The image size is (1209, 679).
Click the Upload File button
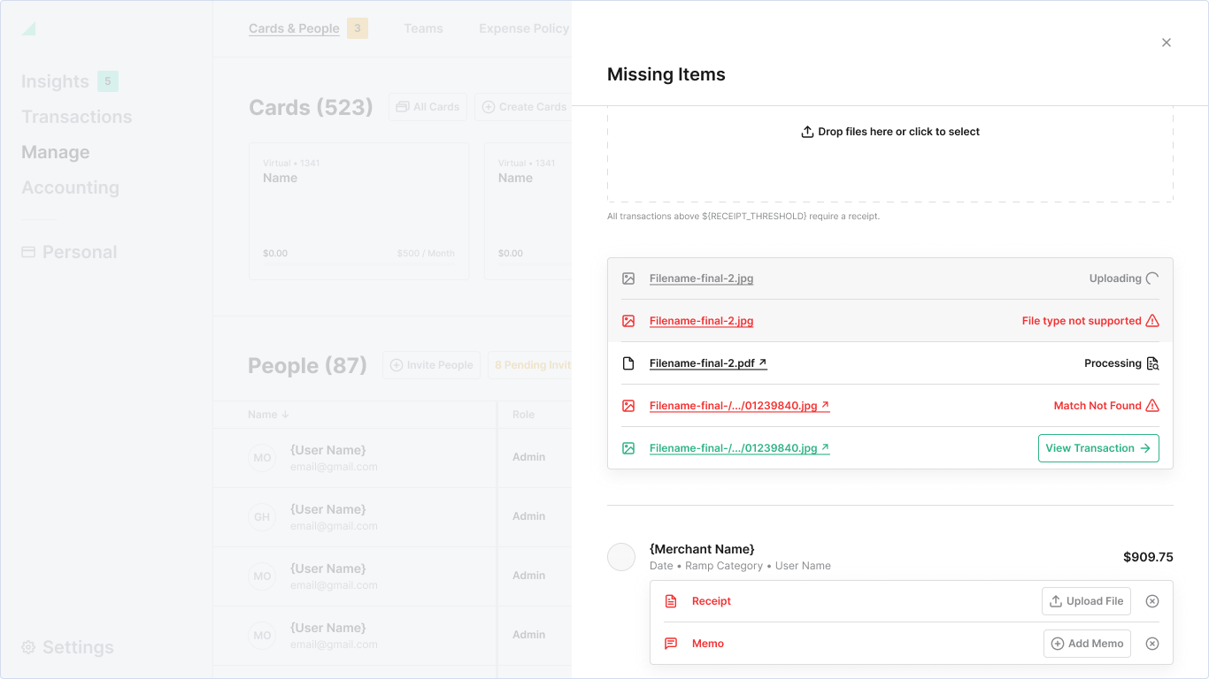click(1086, 601)
